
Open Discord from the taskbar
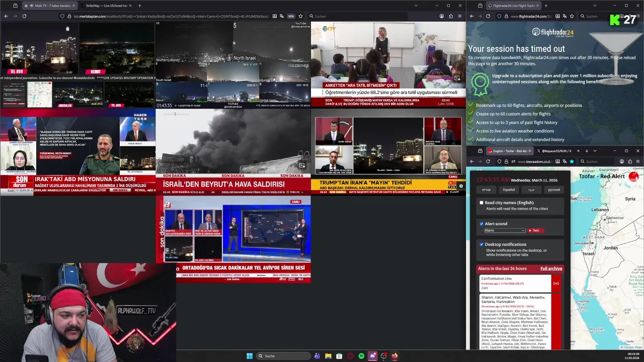click(372, 356)
